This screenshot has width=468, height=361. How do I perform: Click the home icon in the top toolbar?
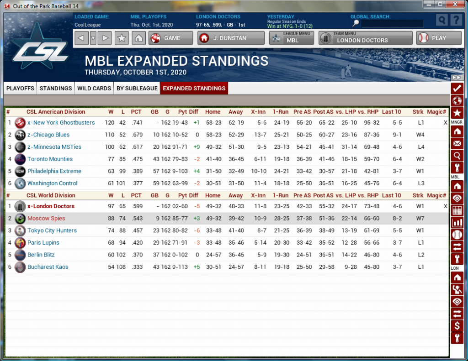[x=139, y=38]
